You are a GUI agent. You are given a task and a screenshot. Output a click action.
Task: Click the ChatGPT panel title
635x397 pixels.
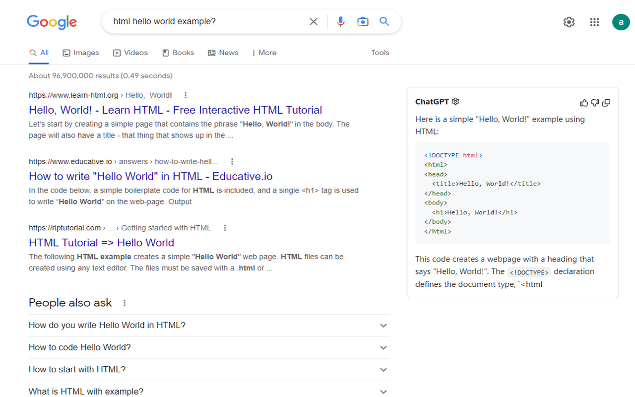click(x=432, y=102)
